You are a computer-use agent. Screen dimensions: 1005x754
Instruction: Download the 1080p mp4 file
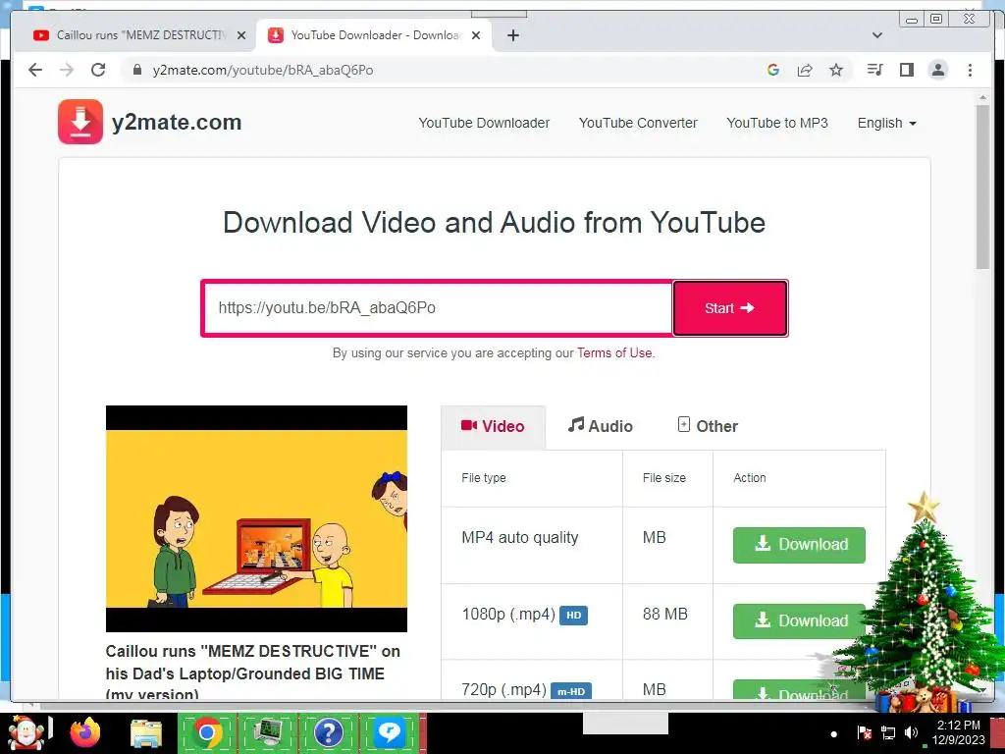click(x=799, y=620)
